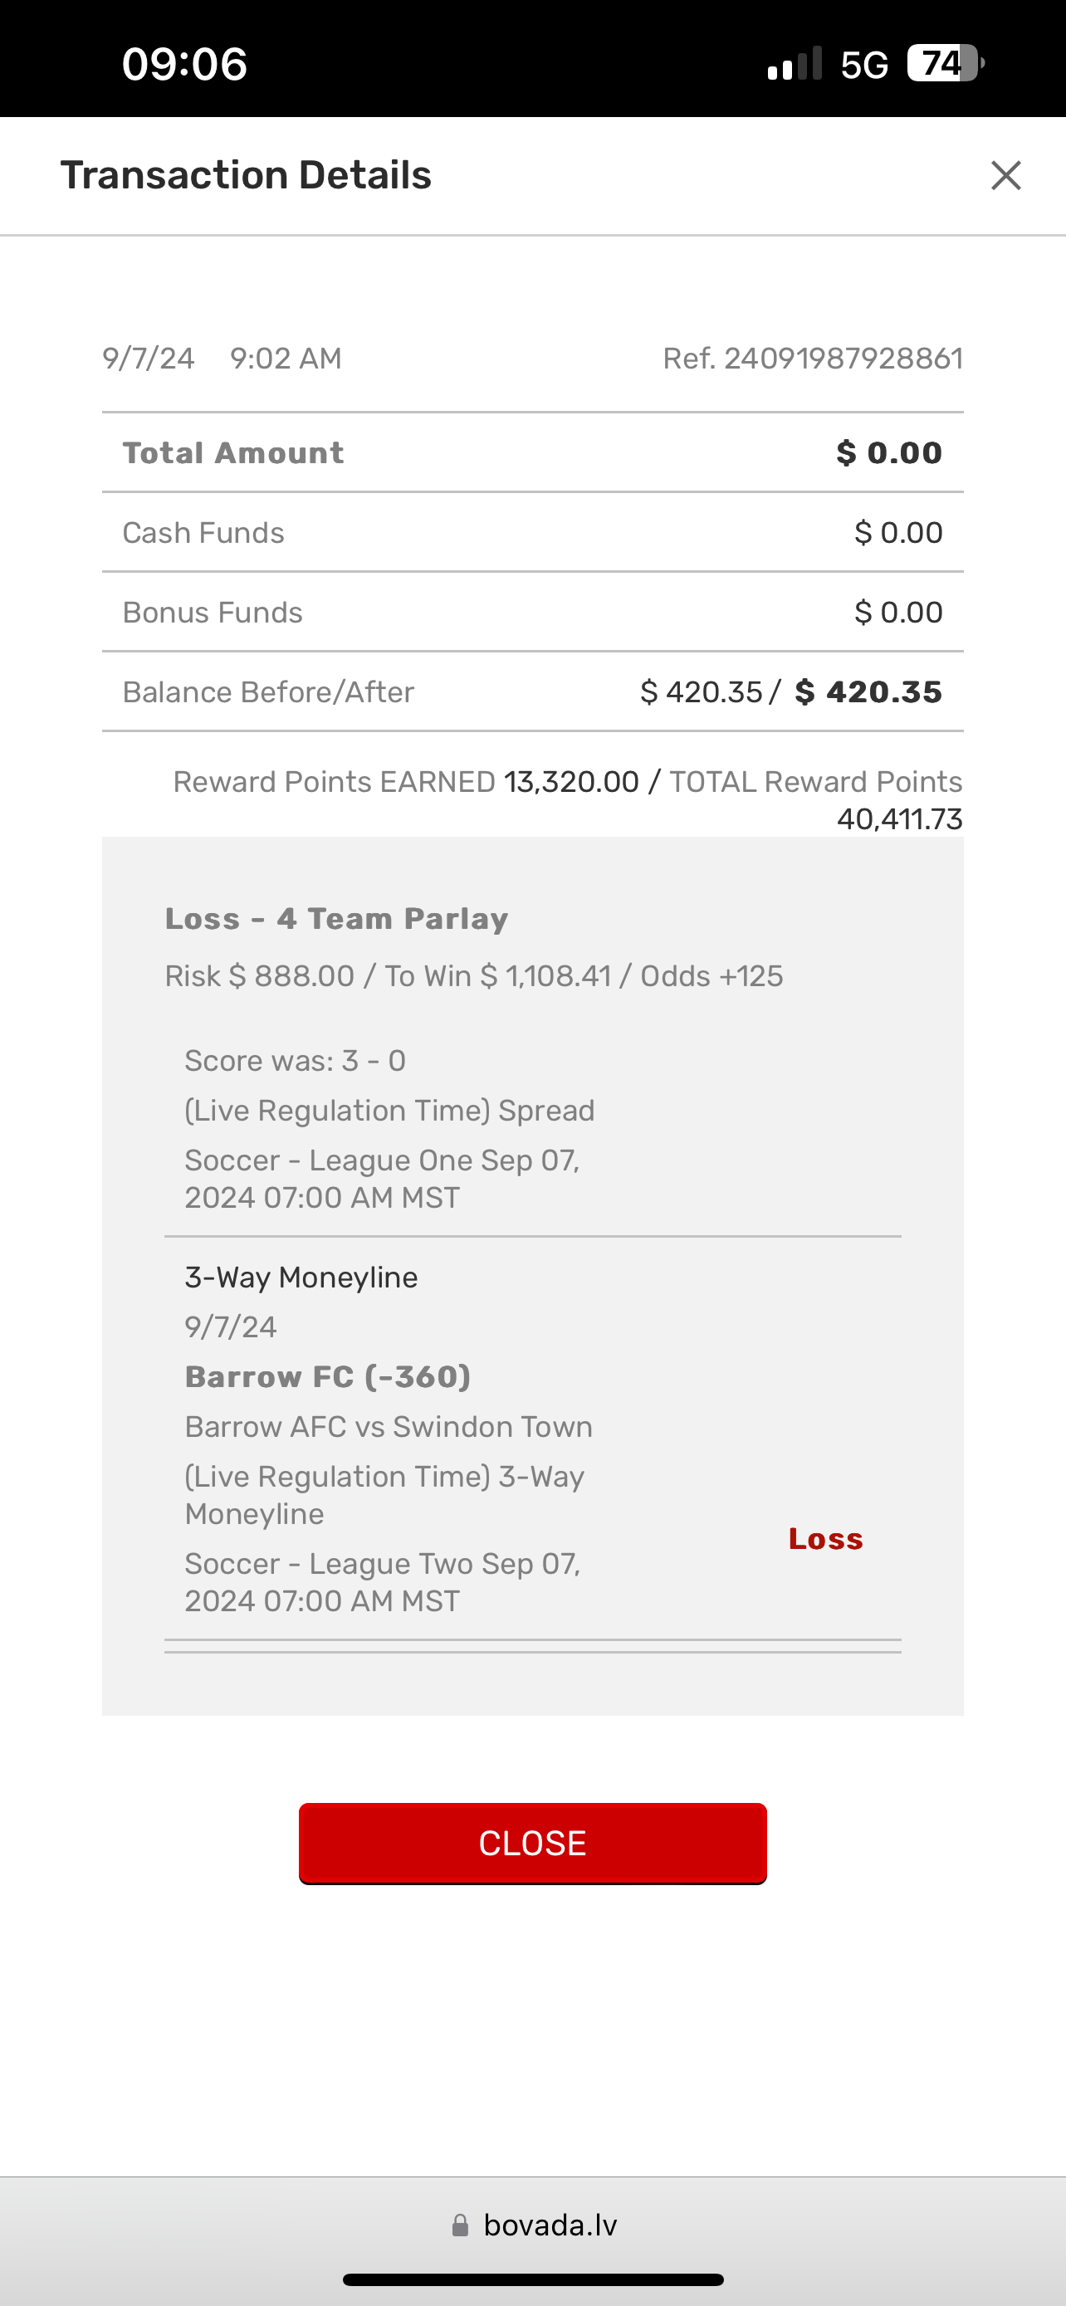Tap the Total Amount row
The width and height of the screenshot is (1066, 2306).
tap(532, 453)
